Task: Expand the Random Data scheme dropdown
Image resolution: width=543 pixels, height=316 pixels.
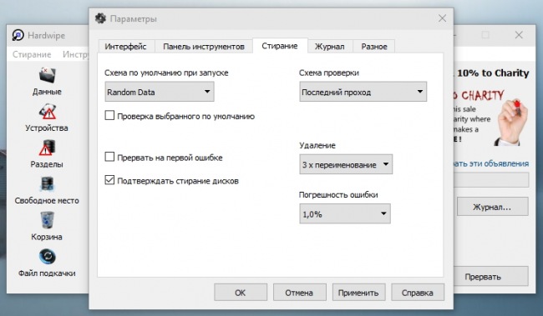Action: pyautogui.click(x=160, y=92)
